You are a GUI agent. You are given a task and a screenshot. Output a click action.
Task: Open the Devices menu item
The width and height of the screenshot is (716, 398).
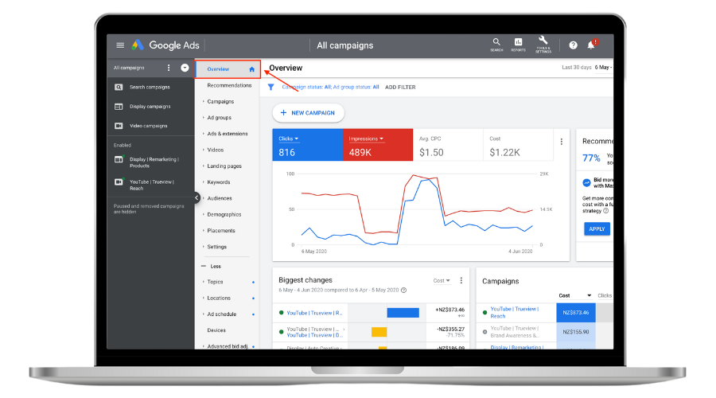click(x=216, y=330)
